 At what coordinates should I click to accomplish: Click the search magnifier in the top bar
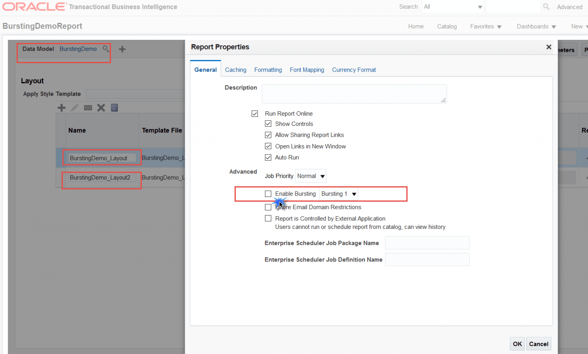(x=546, y=6)
